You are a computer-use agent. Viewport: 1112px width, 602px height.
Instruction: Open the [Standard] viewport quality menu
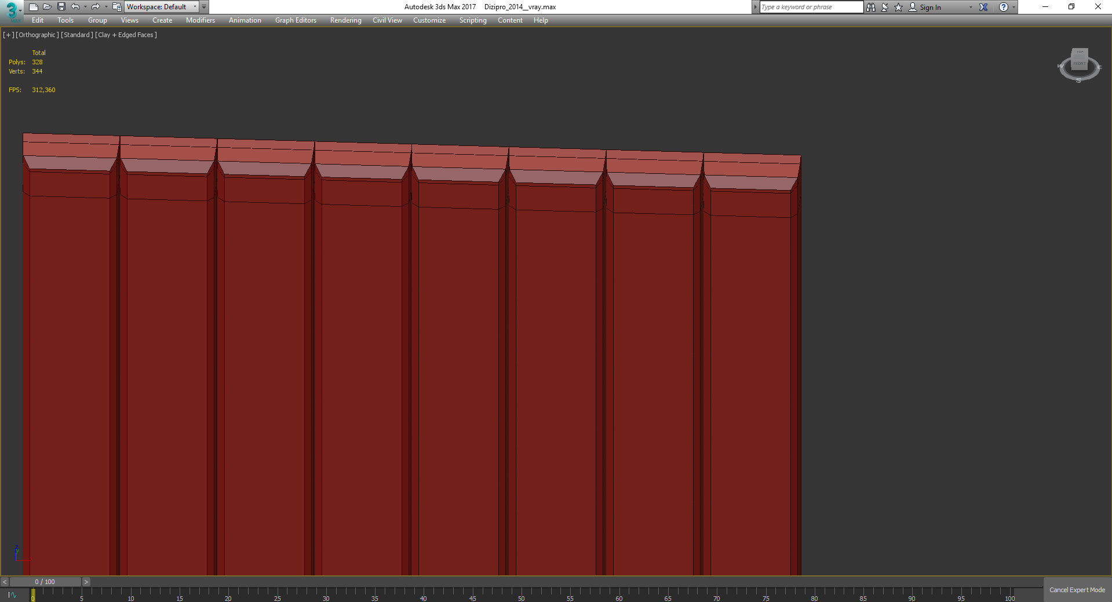(76, 35)
